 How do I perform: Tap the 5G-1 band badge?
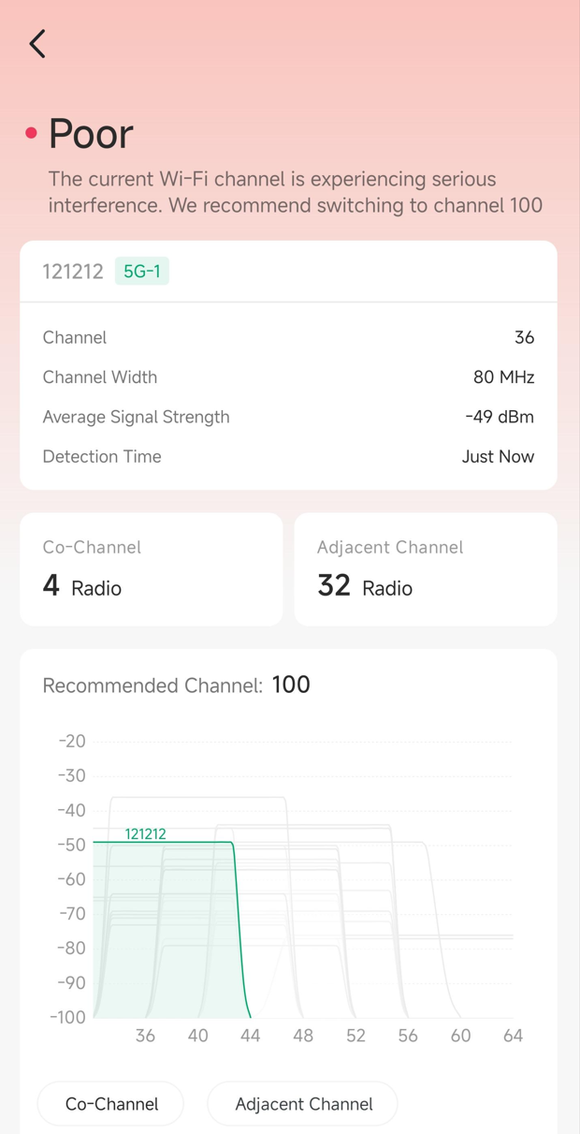click(141, 272)
